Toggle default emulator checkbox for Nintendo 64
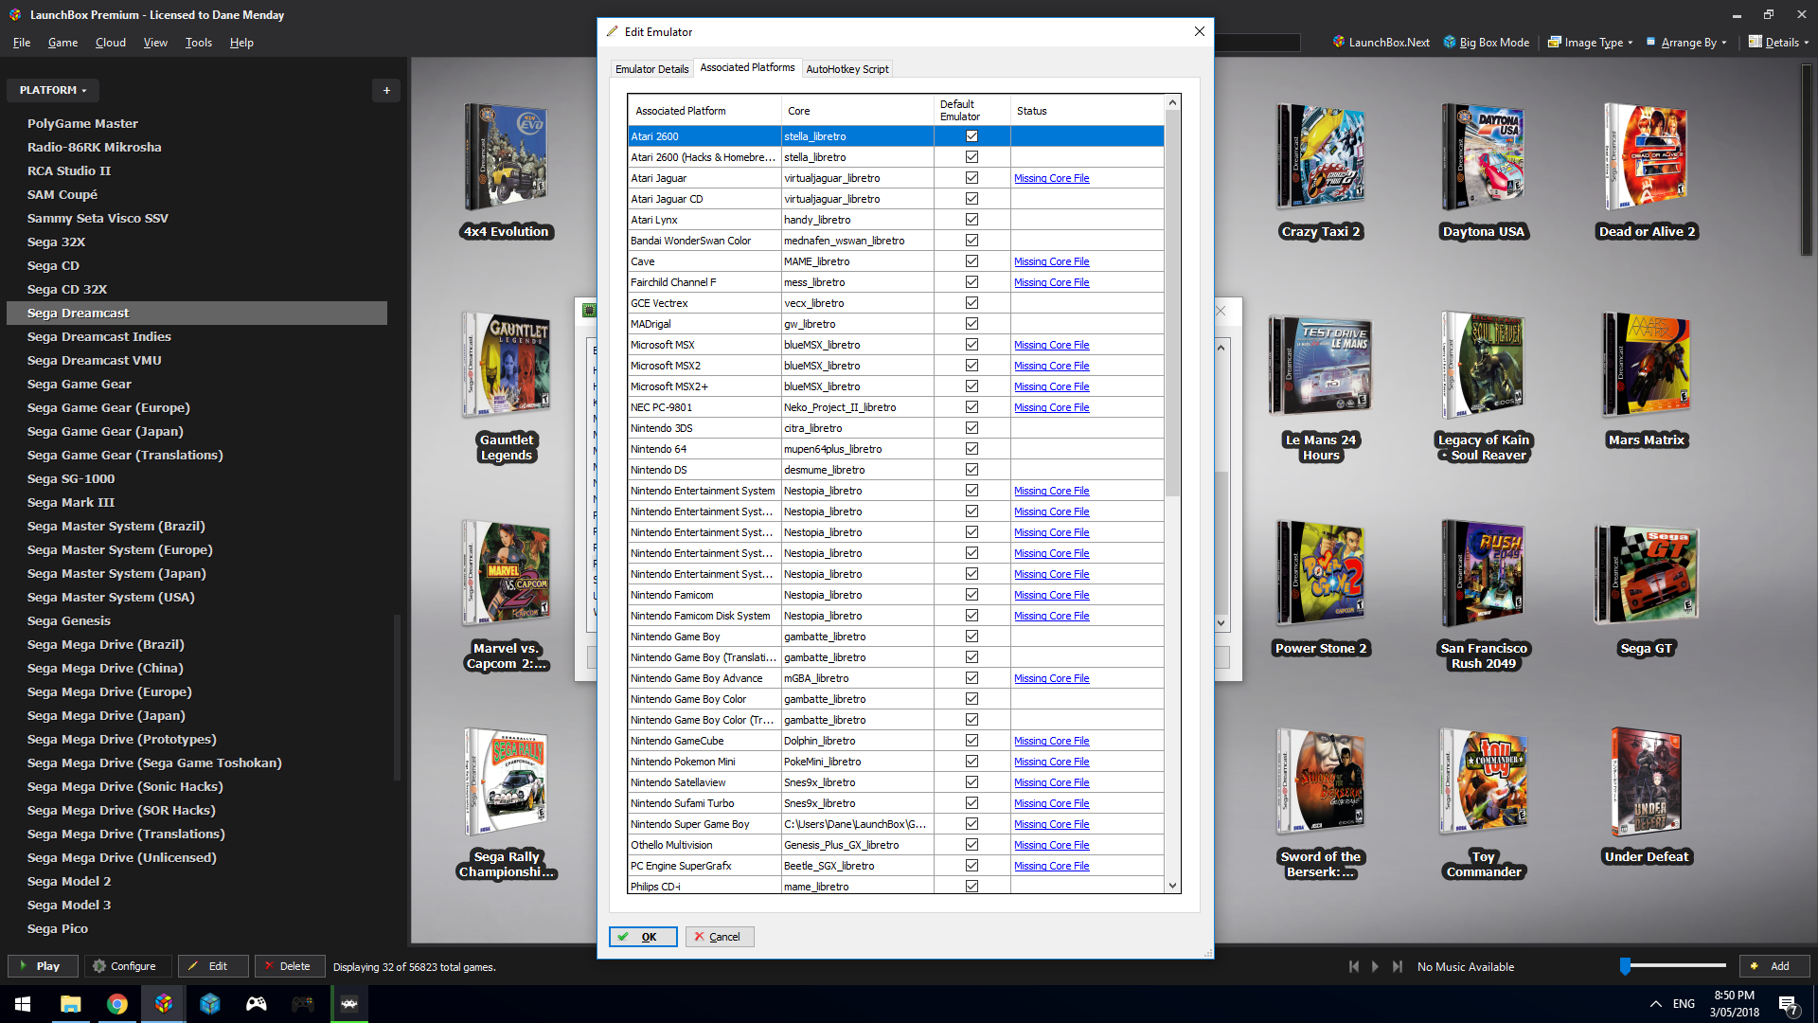The image size is (1818, 1023). (x=971, y=448)
